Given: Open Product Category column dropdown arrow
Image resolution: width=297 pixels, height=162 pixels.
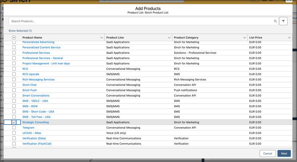Looking at the screenshot, I should point(244,38).
